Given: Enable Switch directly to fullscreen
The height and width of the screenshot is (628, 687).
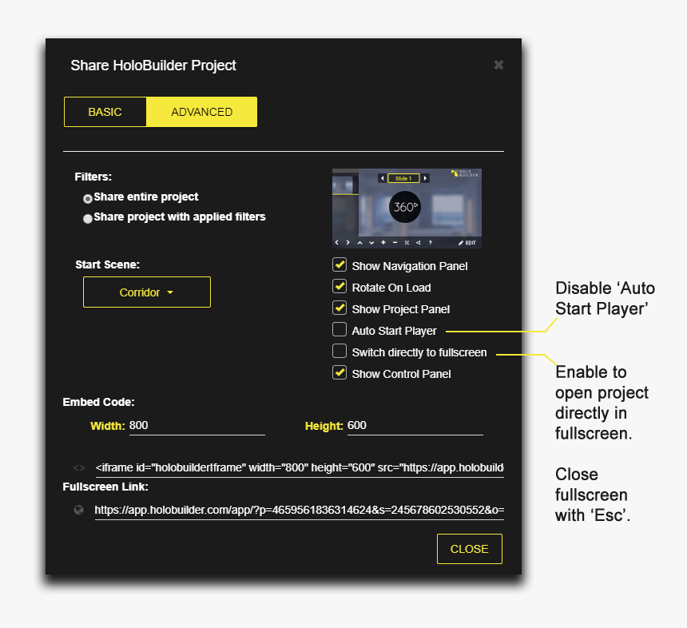Looking at the screenshot, I should point(340,351).
